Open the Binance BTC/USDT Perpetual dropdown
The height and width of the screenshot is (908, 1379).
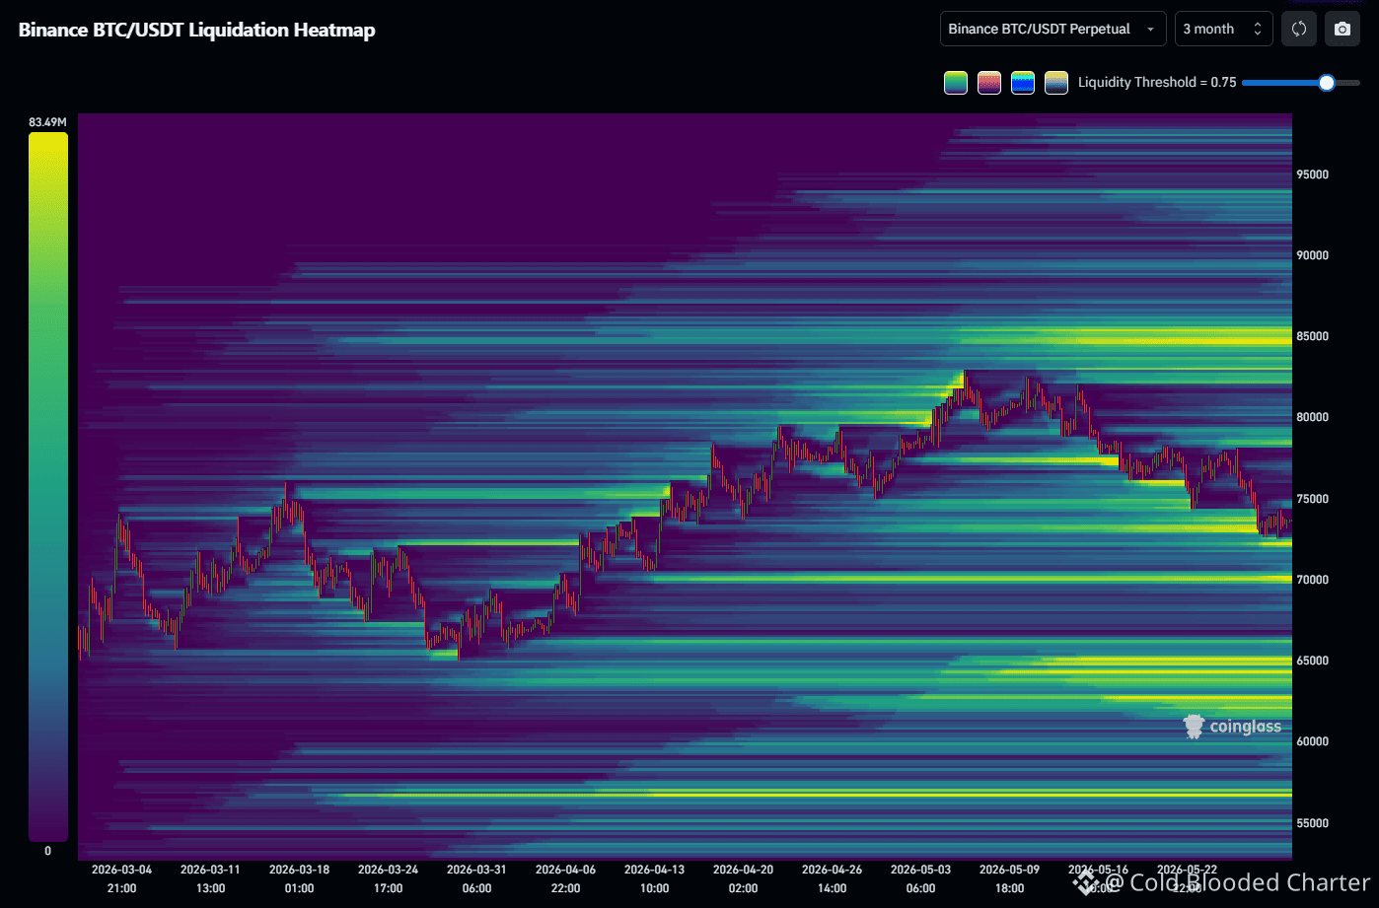pos(1053,30)
